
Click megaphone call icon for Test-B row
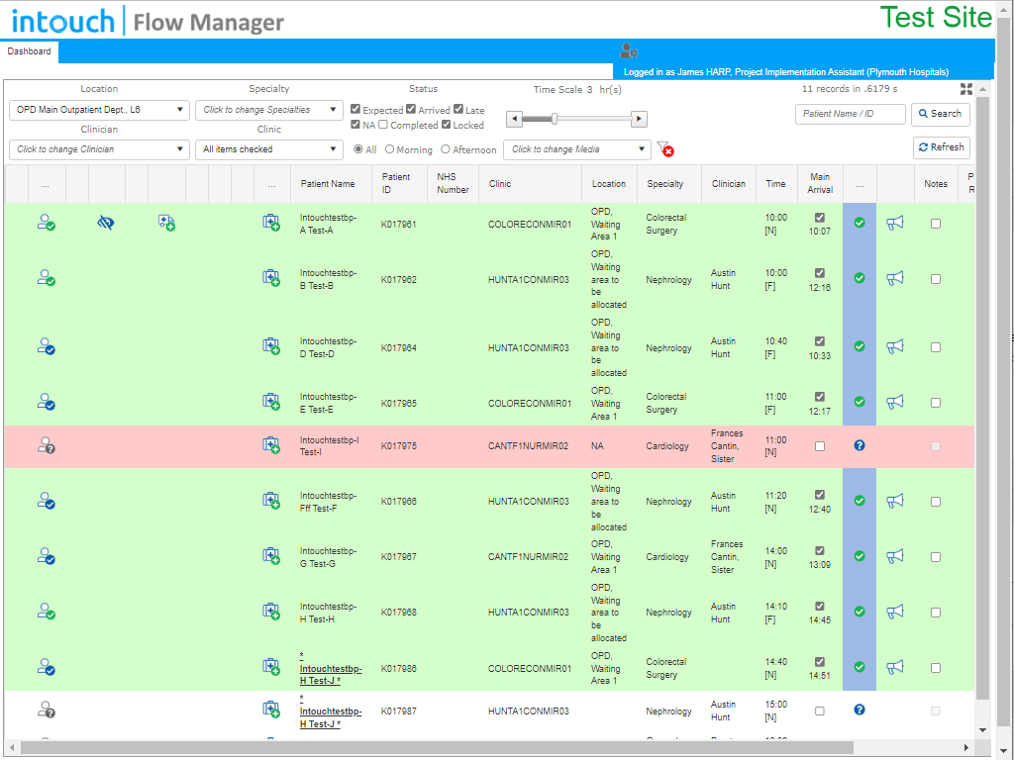pos(895,278)
